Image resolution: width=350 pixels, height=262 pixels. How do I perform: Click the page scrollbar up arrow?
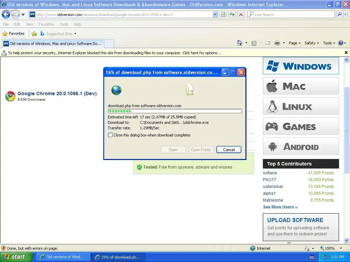(347, 60)
